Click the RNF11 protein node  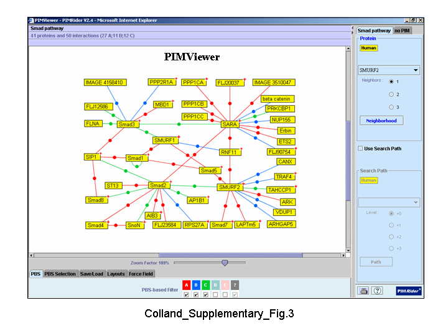coord(230,152)
